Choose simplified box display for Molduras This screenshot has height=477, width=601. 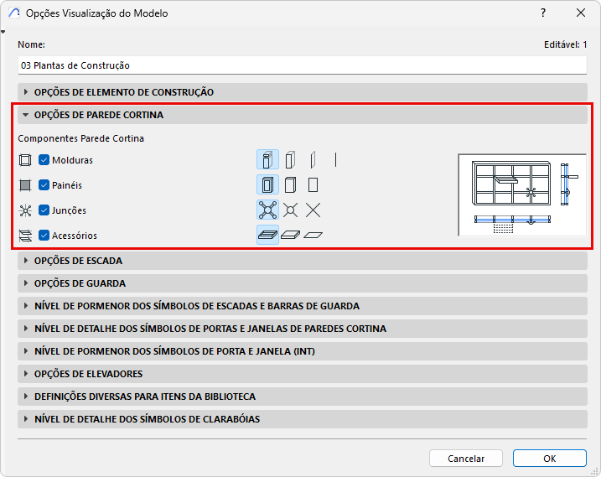tap(290, 159)
